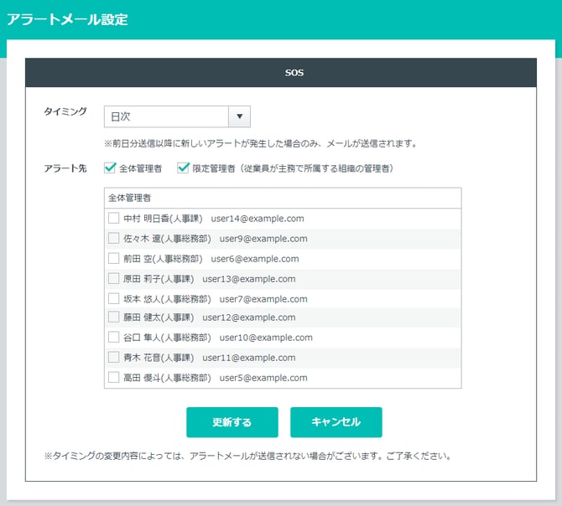The height and width of the screenshot is (506, 562).
Task: Click the dropdown arrow beside 日次
Action: point(239,117)
